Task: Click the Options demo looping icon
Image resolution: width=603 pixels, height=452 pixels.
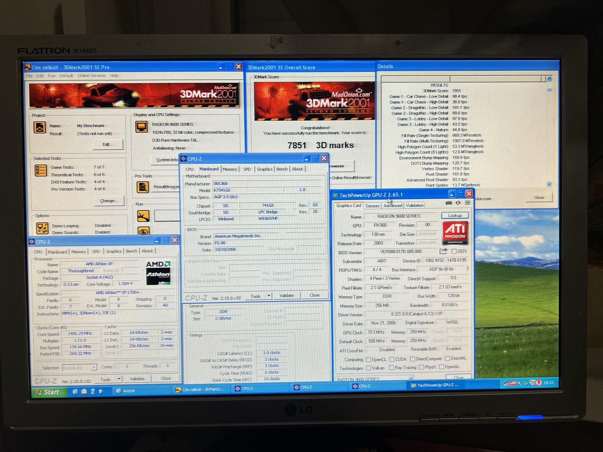Action: pyautogui.click(x=42, y=228)
